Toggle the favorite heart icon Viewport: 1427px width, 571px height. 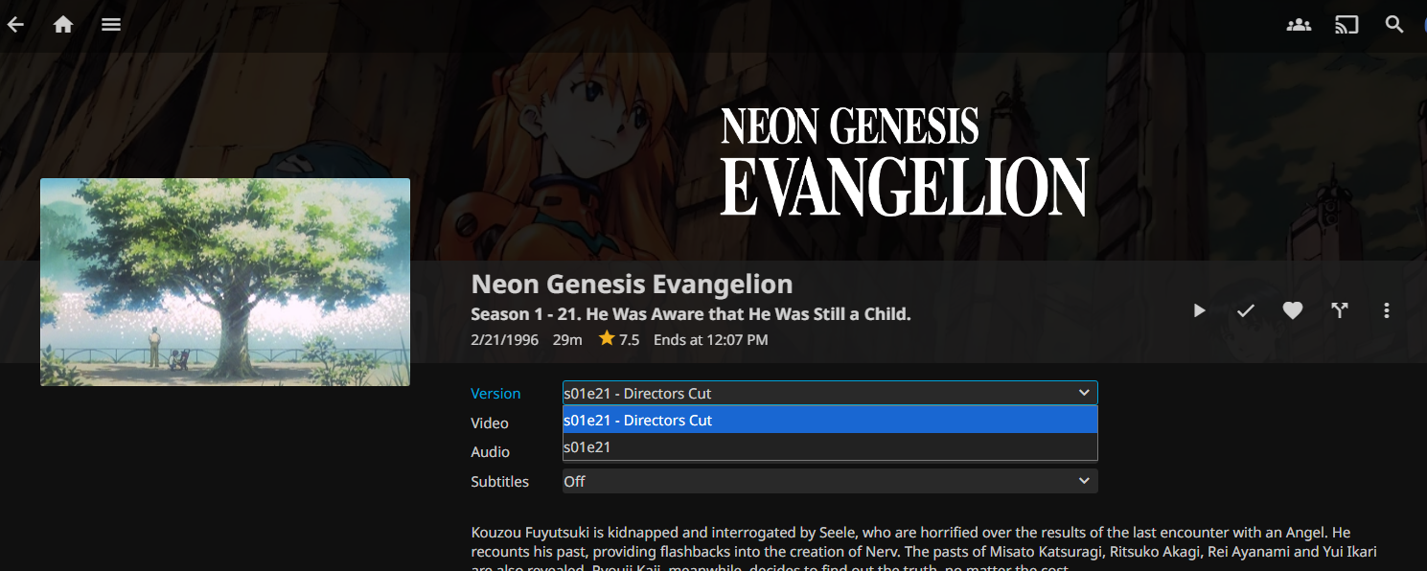pyautogui.click(x=1293, y=310)
